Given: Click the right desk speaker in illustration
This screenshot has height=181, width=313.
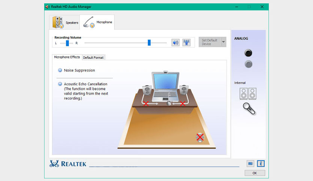Looking at the screenshot, I should (184, 90).
